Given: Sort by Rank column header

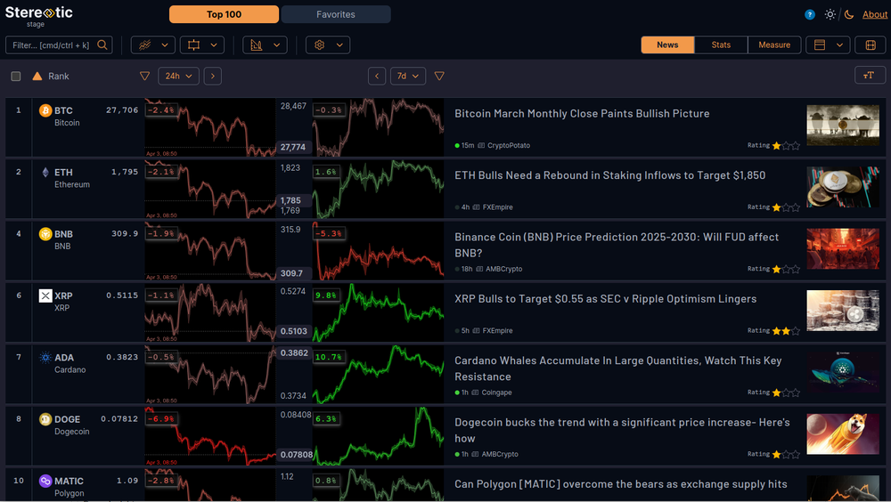Looking at the screenshot, I should pyautogui.click(x=59, y=76).
